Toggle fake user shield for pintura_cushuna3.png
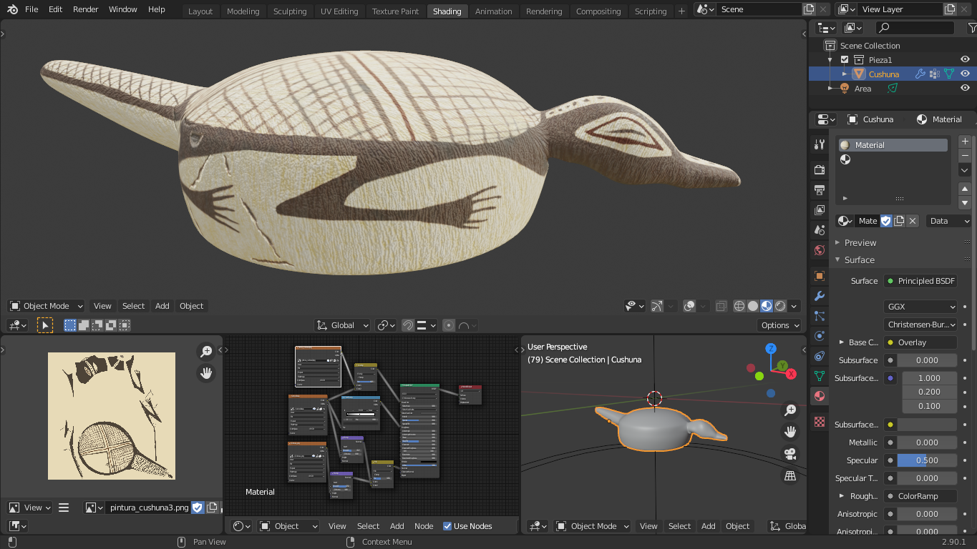Viewport: 977px width, 549px height. click(x=198, y=508)
